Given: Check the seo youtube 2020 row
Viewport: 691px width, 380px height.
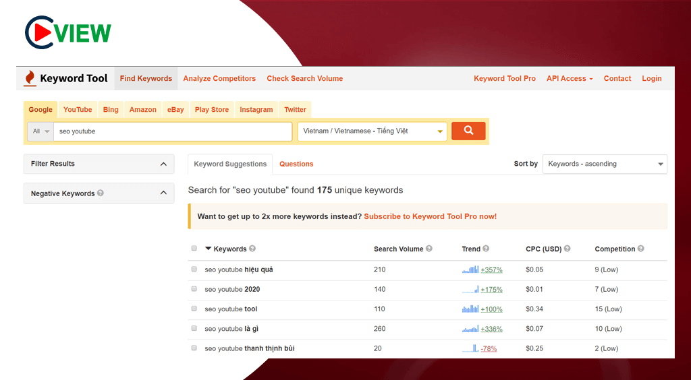Looking at the screenshot, I should [194, 289].
